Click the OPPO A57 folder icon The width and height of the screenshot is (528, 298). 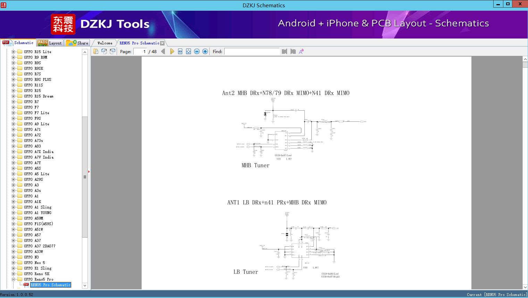[20, 235]
